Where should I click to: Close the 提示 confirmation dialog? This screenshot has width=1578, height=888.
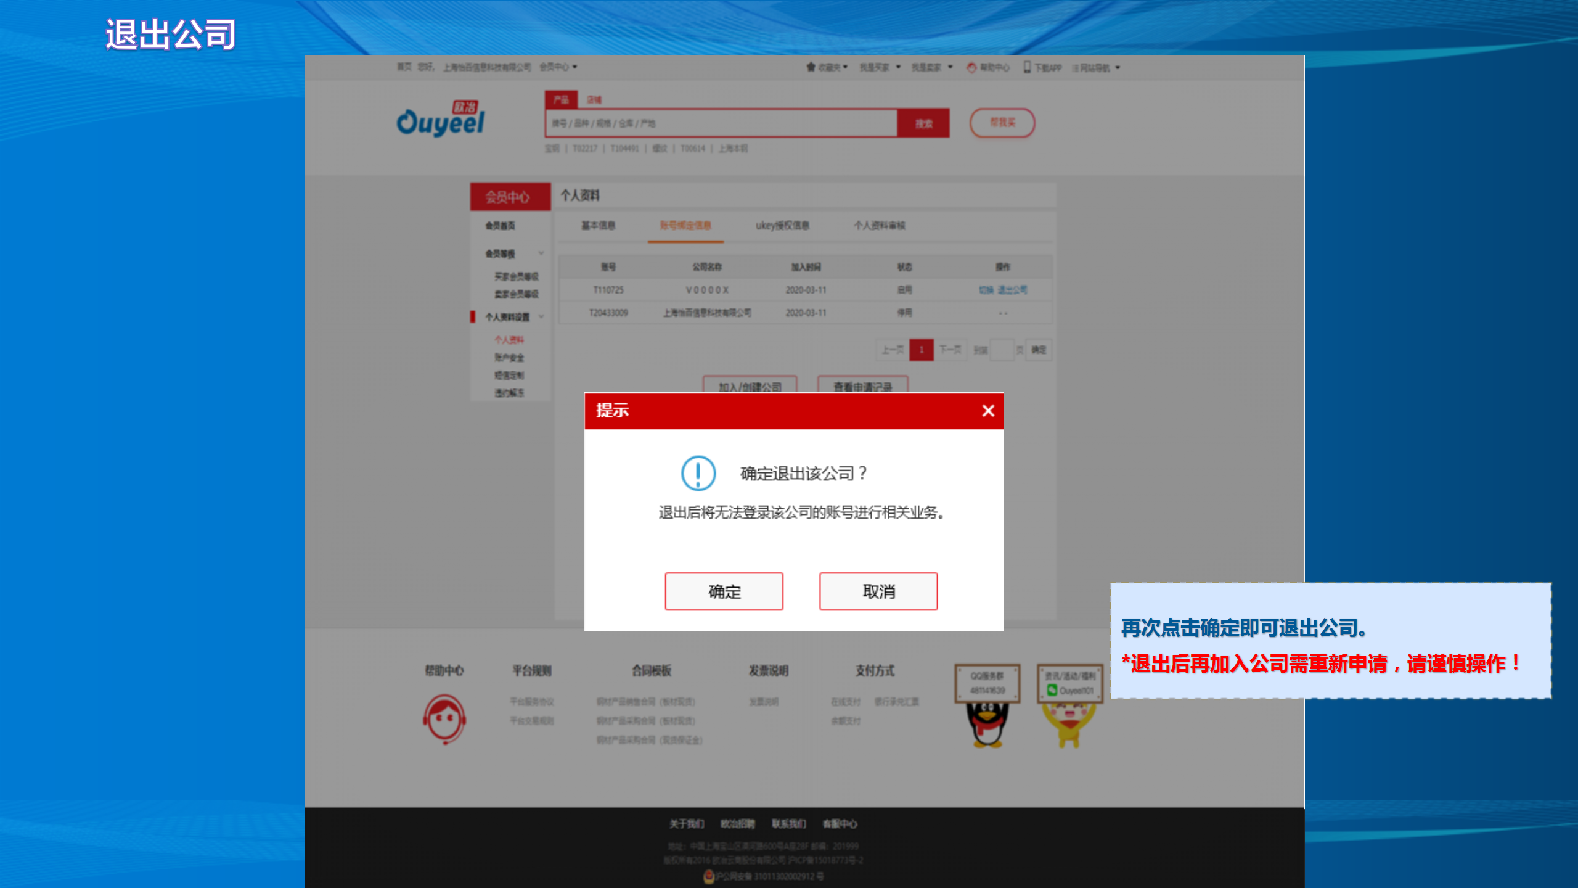[x=989, y=411]
